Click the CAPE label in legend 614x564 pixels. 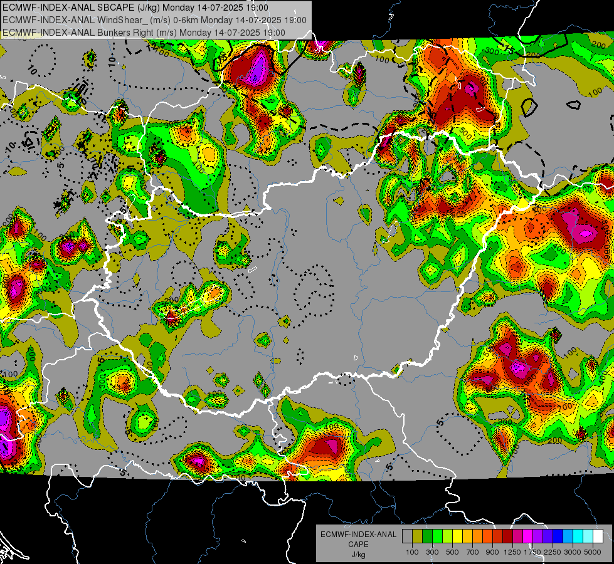click(358, 544)
